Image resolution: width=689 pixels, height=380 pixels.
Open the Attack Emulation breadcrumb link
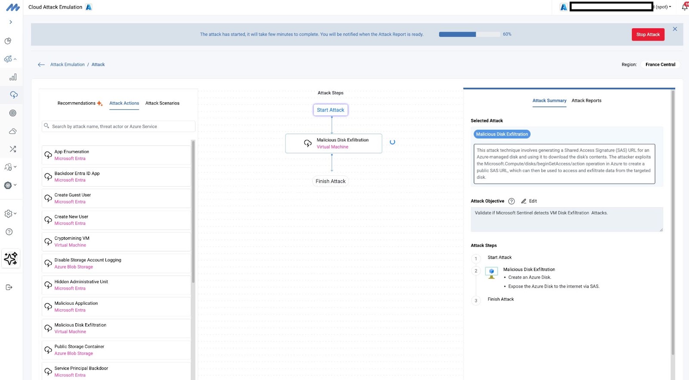coord(67,64)
